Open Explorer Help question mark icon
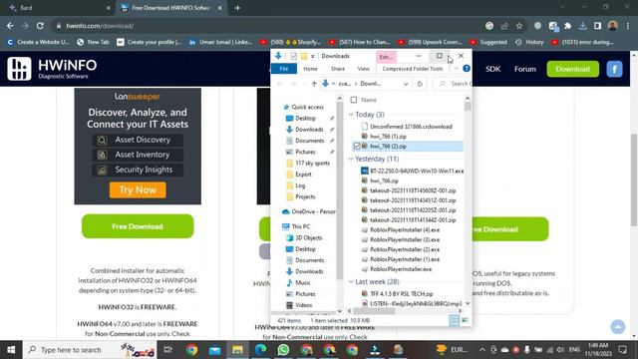Image resolution: width=638 pixels, height=359 pixels. tap(467, 69)
